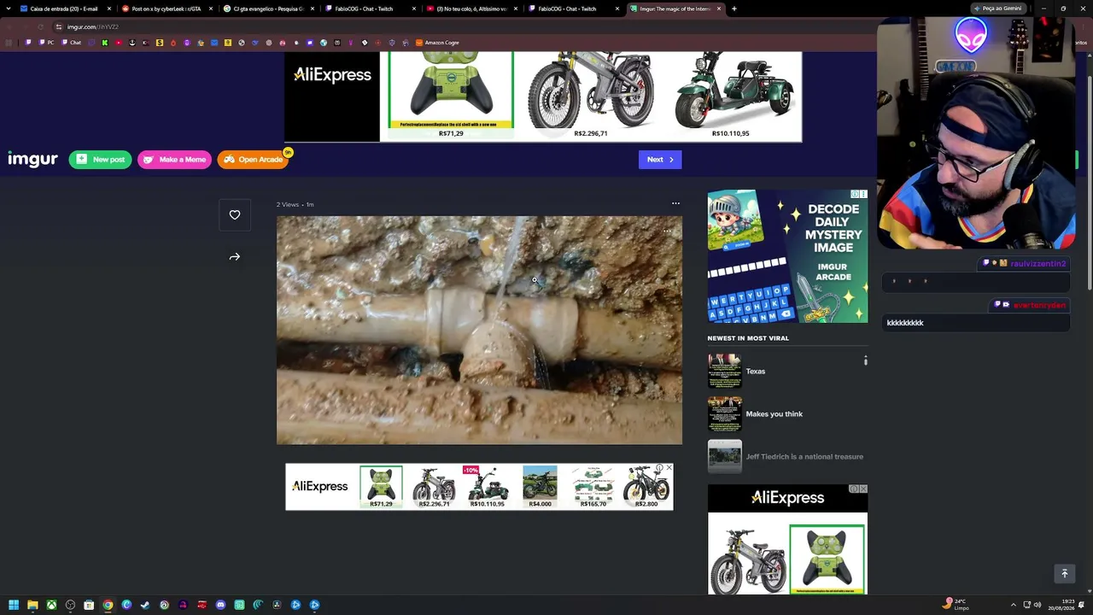The image size is (1093, 615).
Task: Open the Amazon Cogre bookmark
Action: pyautogui.click(x=437, y=43)
